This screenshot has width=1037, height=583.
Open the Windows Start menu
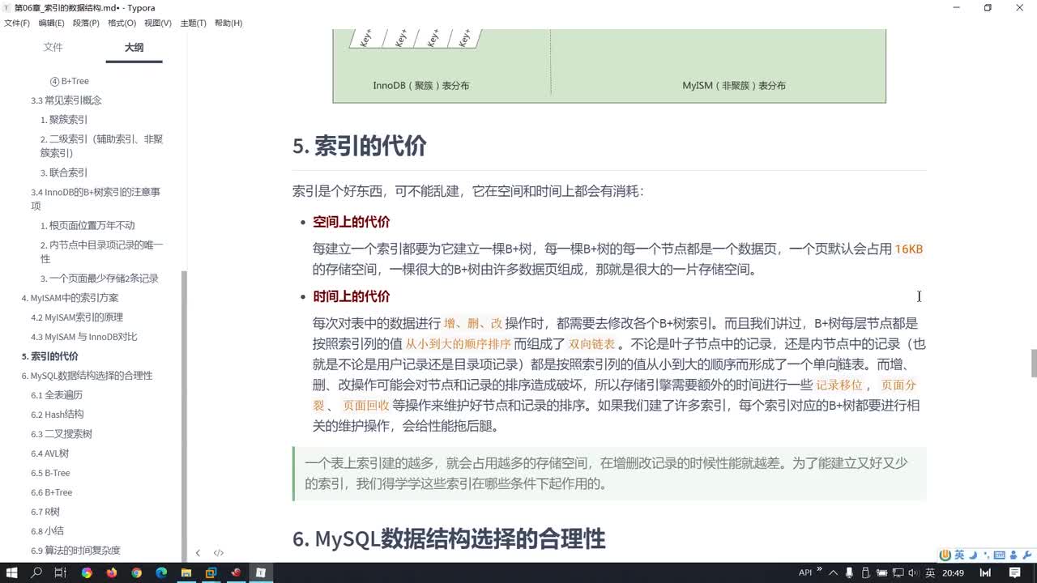pyautogui.click(x=12, y=572)
